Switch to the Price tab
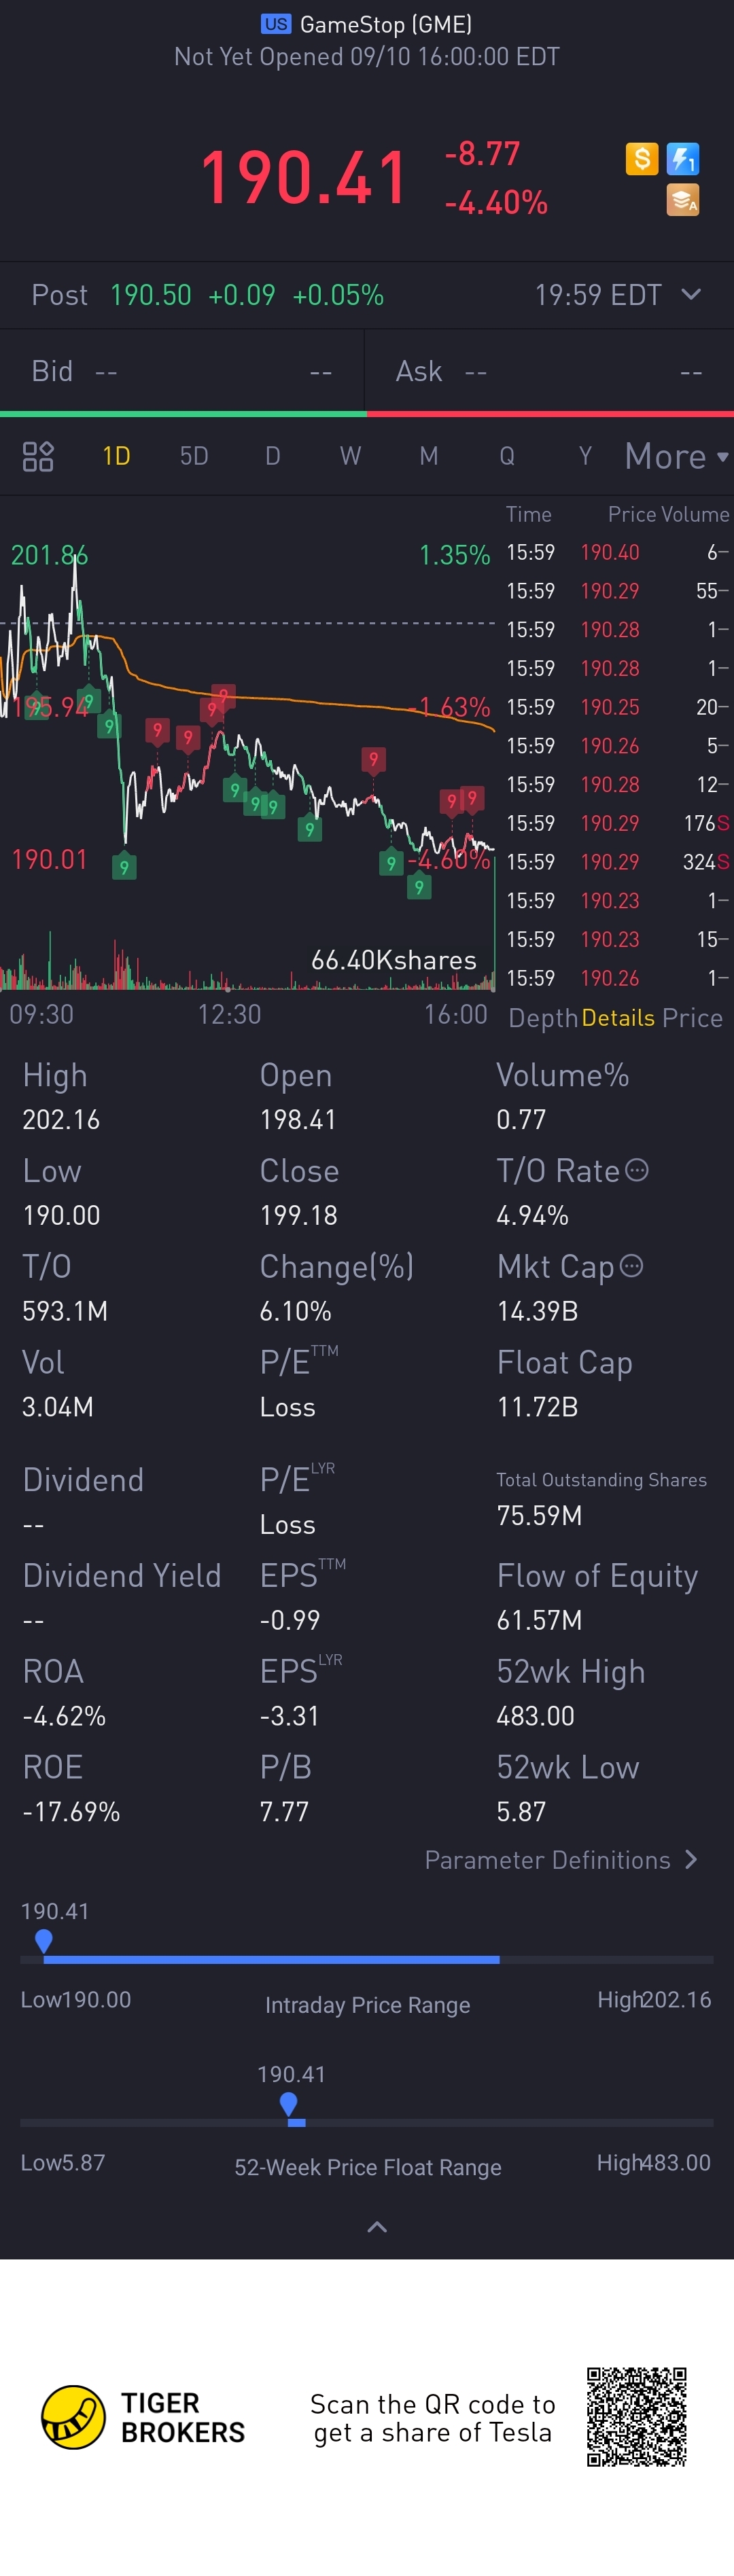Viewport: 734px width, 2576px height. pyautogui.click(x=692, y=1018)
